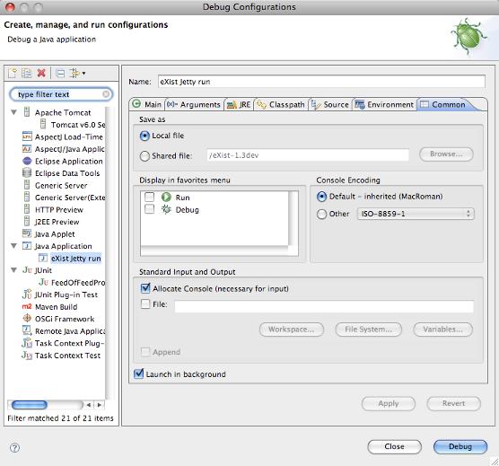
Task: Click the Revert button
Action: [453, 404]
